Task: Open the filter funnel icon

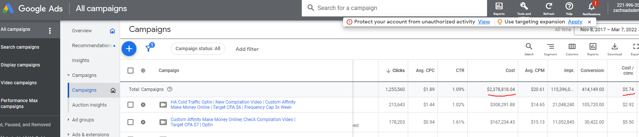Action: pos(149,48)
